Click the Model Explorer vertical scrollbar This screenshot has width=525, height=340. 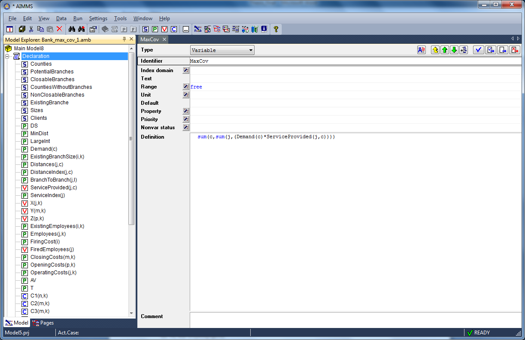pyautogui.click(x=131, y=140)
